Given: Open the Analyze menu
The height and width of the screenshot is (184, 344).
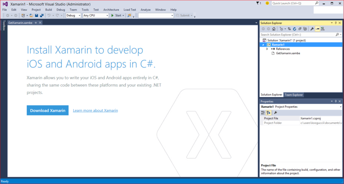Looking at the screenshot, I should pyautogui.click(x=146, y=9).
